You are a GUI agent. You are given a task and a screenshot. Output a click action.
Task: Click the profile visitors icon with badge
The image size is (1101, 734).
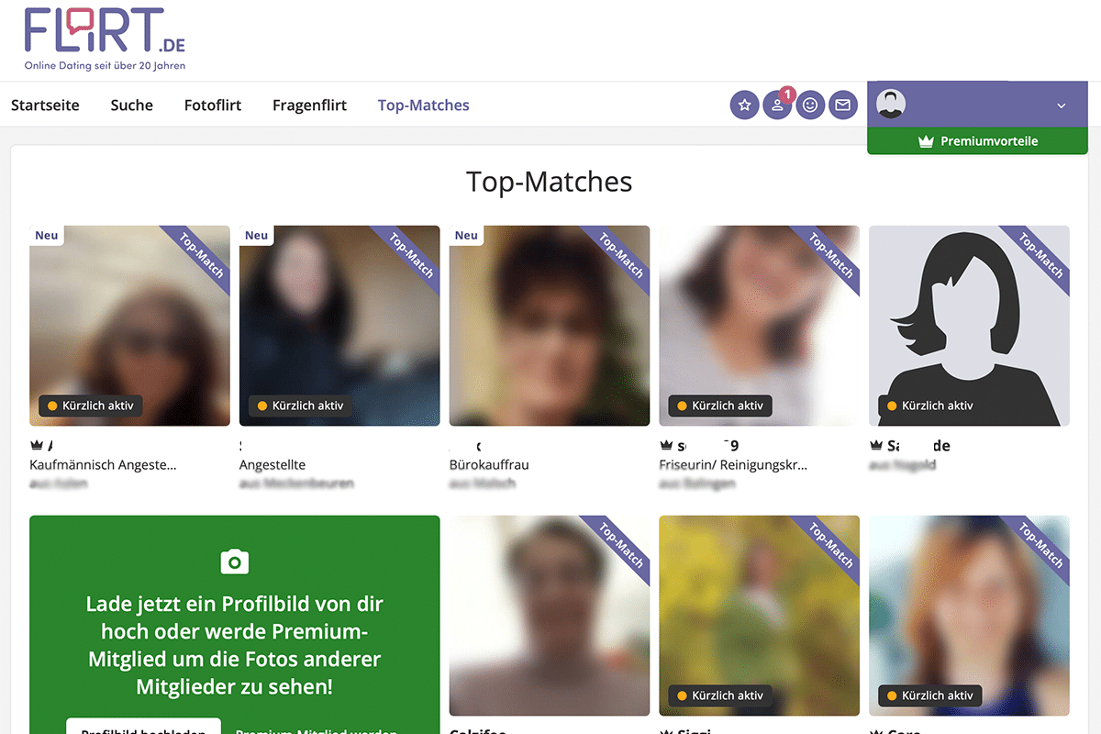click(x=777, y=106)
